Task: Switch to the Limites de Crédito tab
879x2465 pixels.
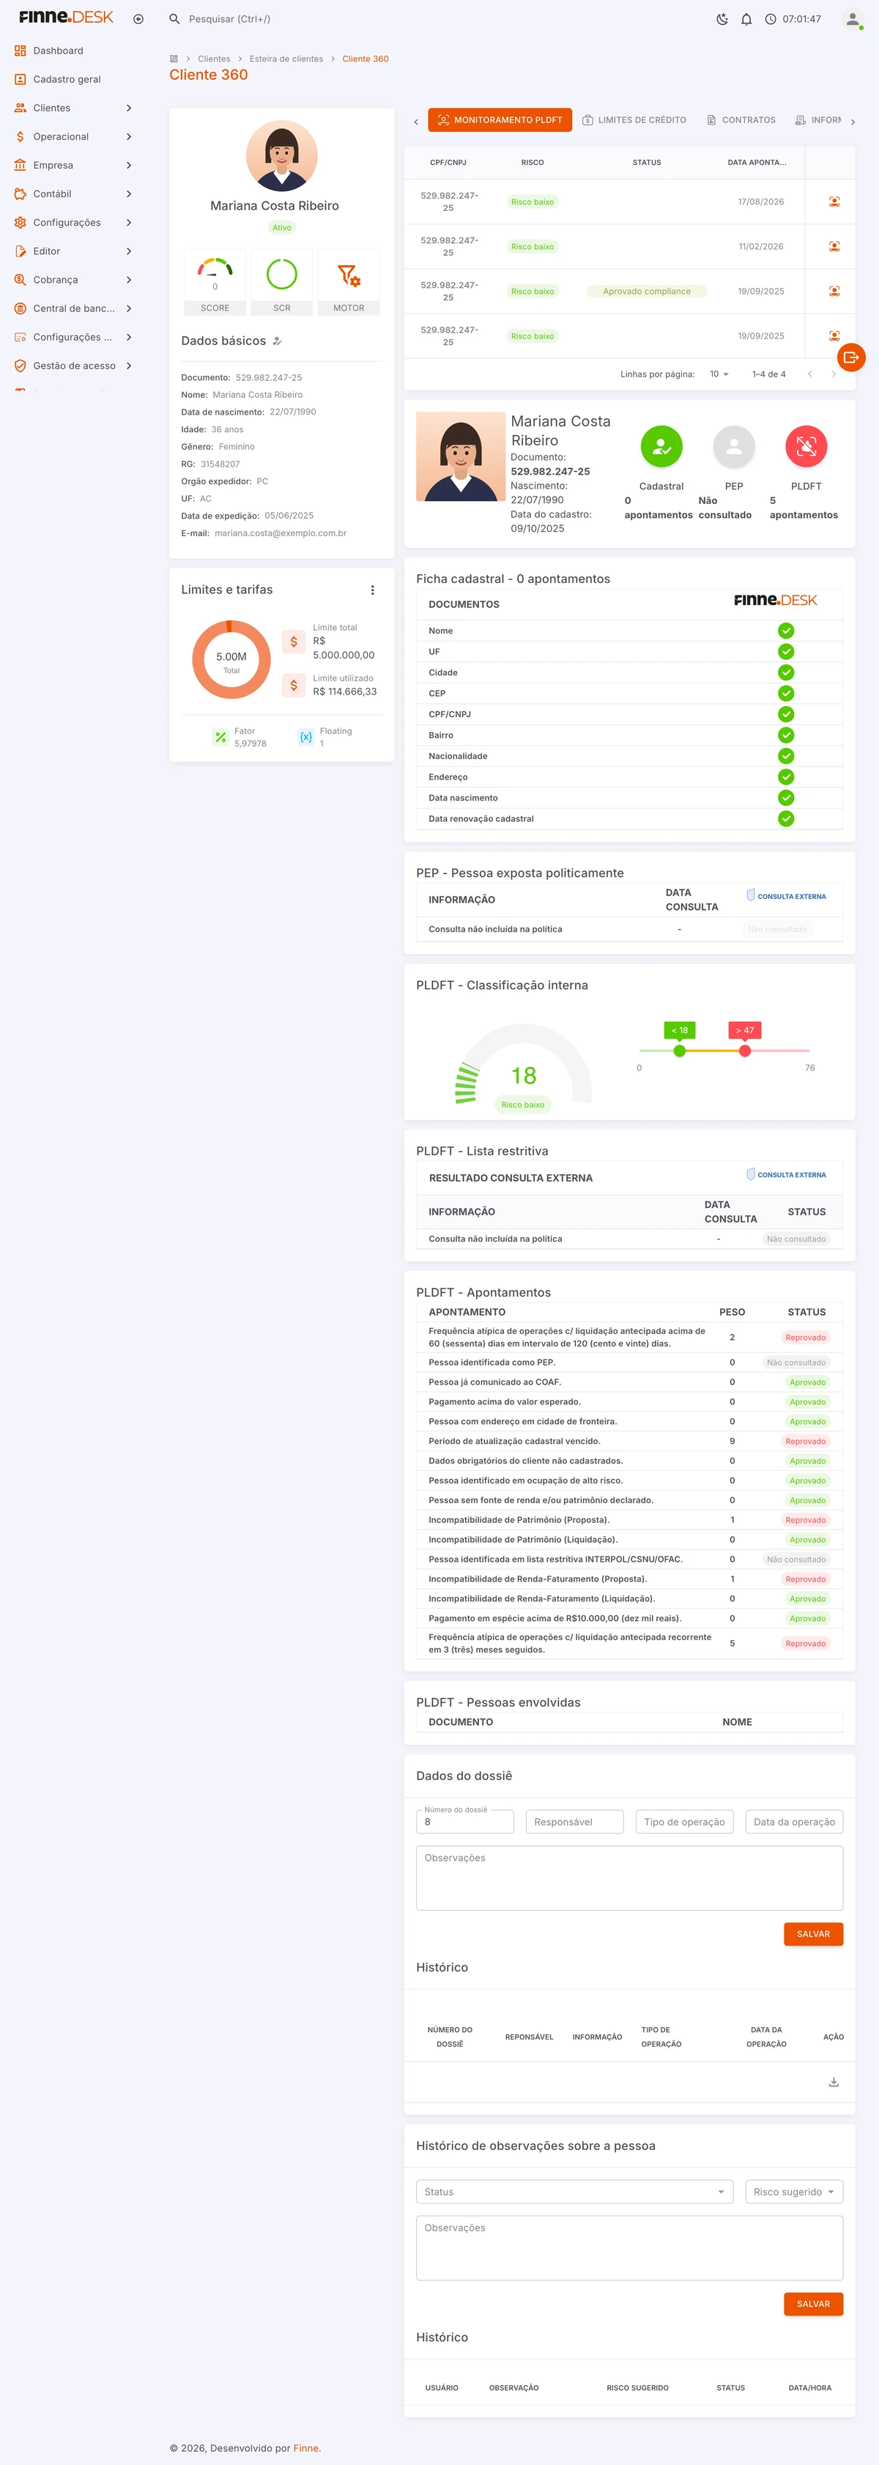Action: point(634,121)
